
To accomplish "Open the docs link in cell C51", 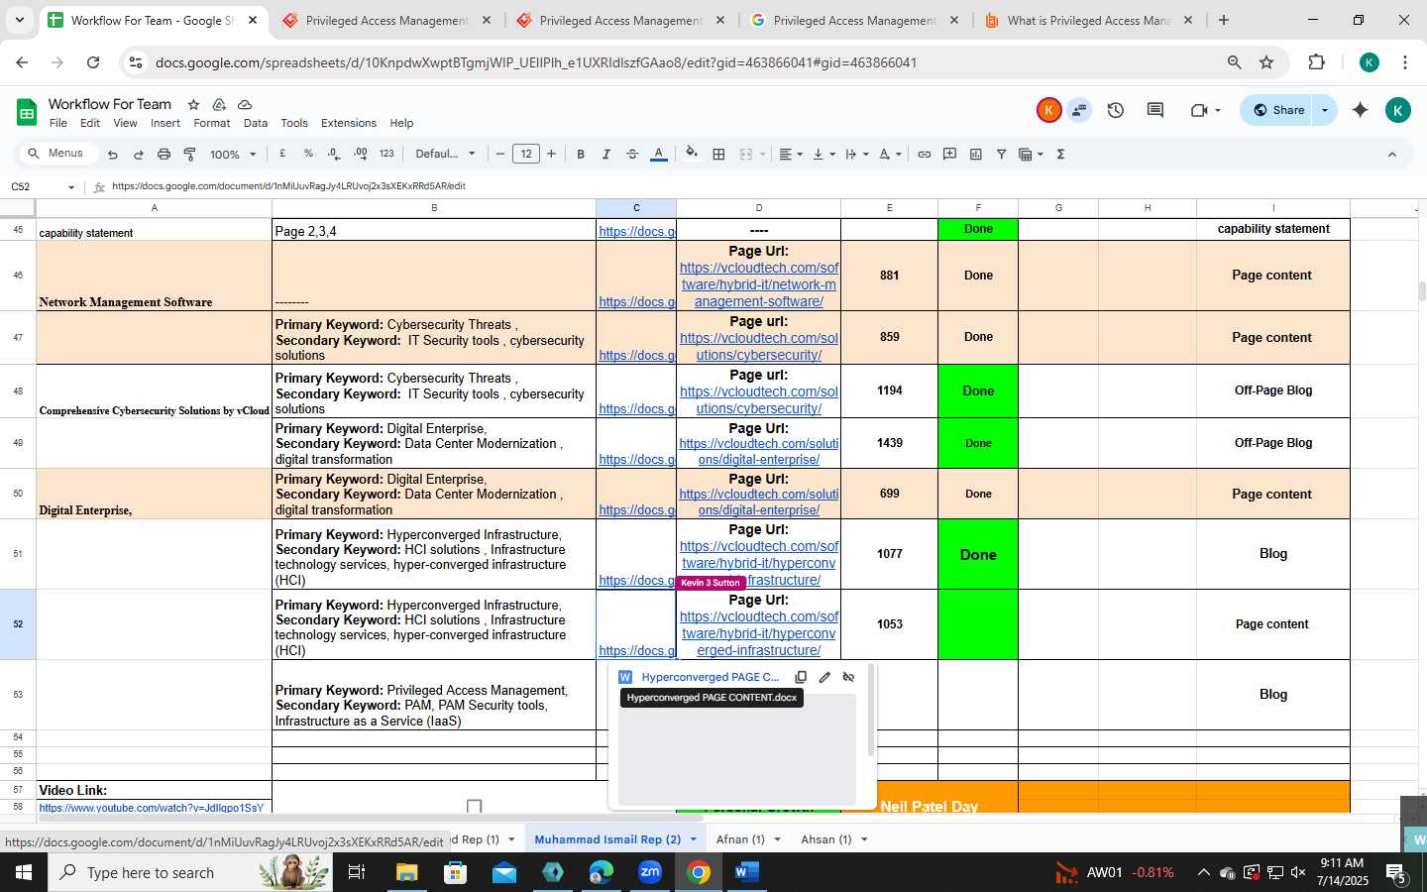I will click(x=636, y=581).
